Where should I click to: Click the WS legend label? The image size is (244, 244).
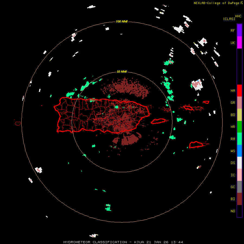pos(233,151)
